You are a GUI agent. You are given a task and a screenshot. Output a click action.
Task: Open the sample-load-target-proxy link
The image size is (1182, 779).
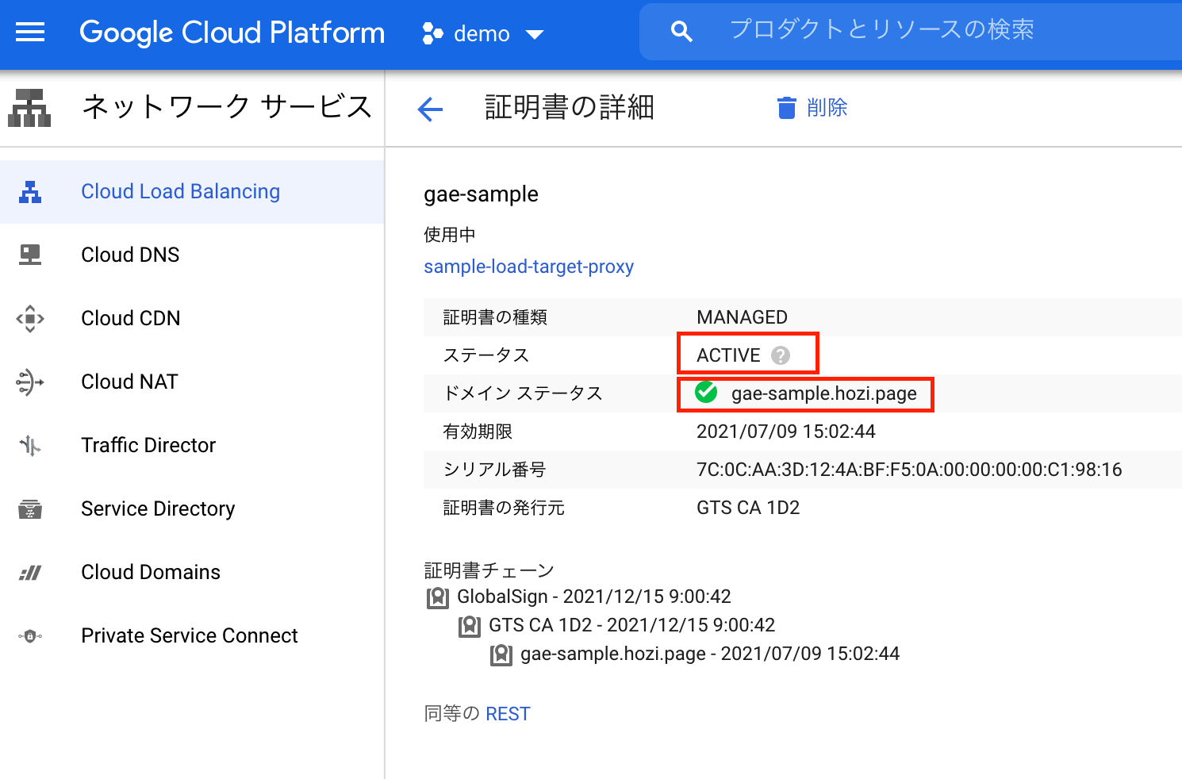click(529, 267)
